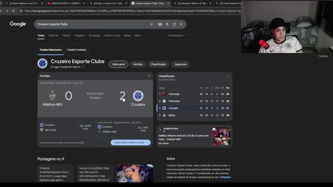Select Palmeiras row in standings

pos(194,101)
